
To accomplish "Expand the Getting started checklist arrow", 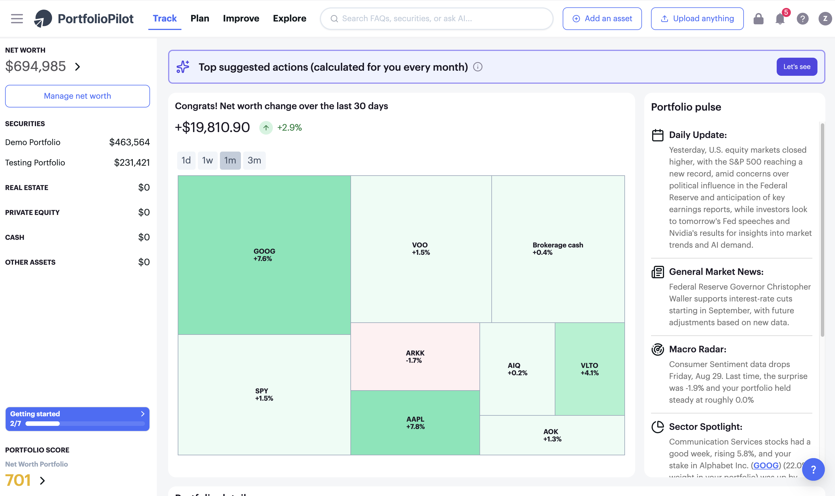I will pyautogui.click(x=142, y=414).
